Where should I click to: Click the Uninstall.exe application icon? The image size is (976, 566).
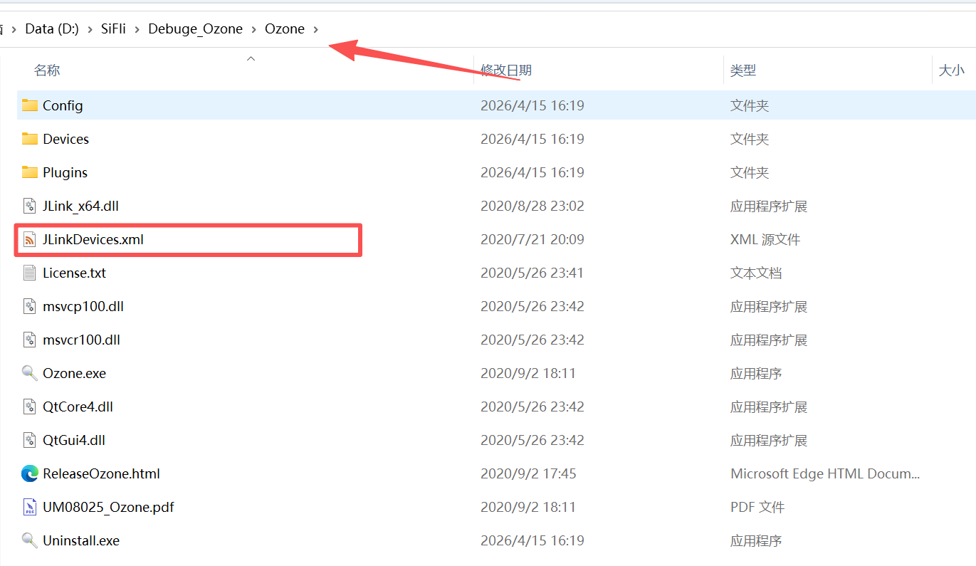click(29, 540)
